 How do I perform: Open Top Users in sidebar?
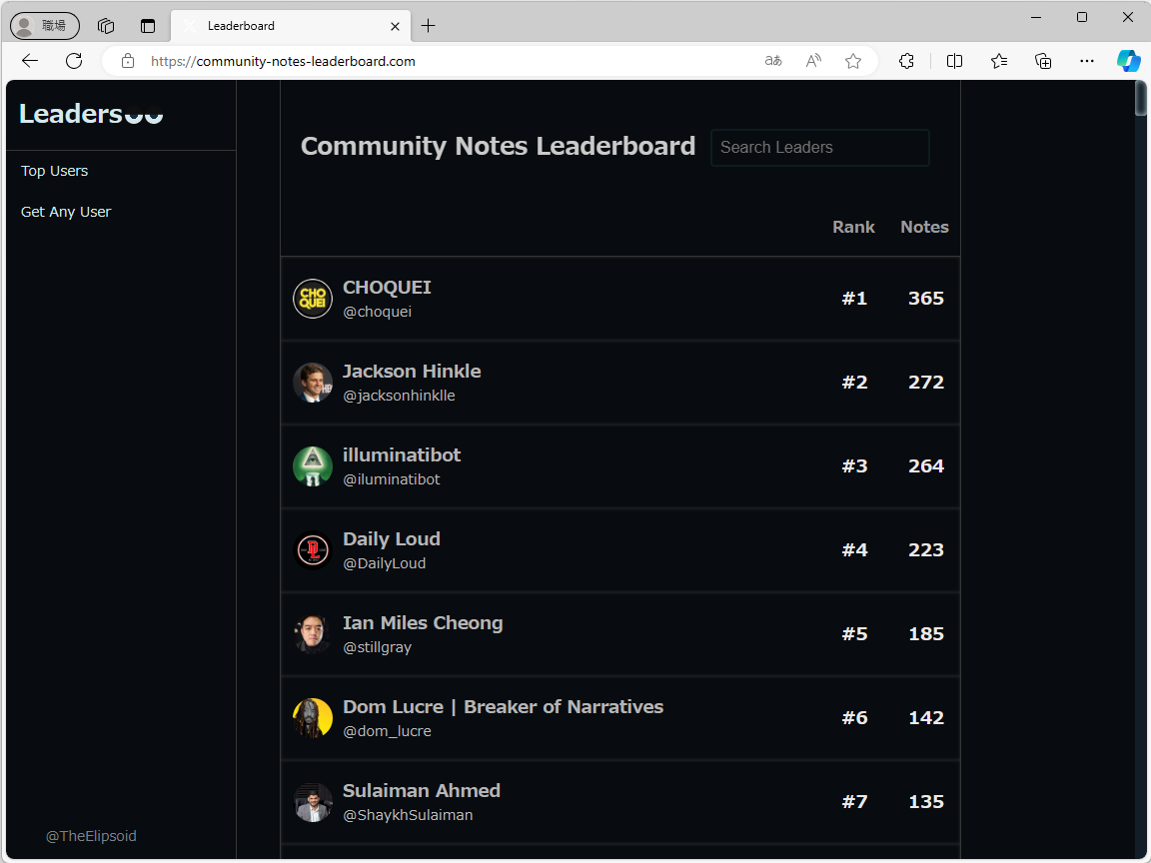(54, 171)
